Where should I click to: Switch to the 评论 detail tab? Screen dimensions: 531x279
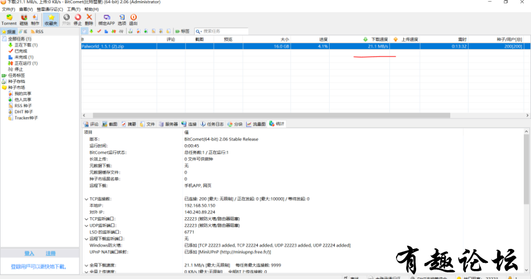[91, 124]
